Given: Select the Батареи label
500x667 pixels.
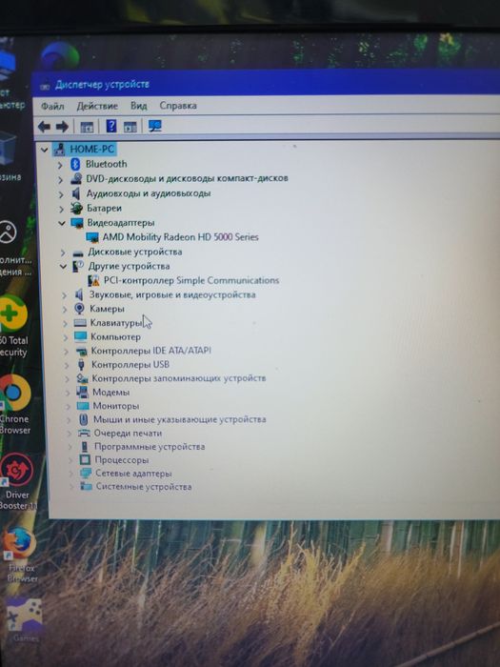Looking at the screenshot, I should [104, 208].
